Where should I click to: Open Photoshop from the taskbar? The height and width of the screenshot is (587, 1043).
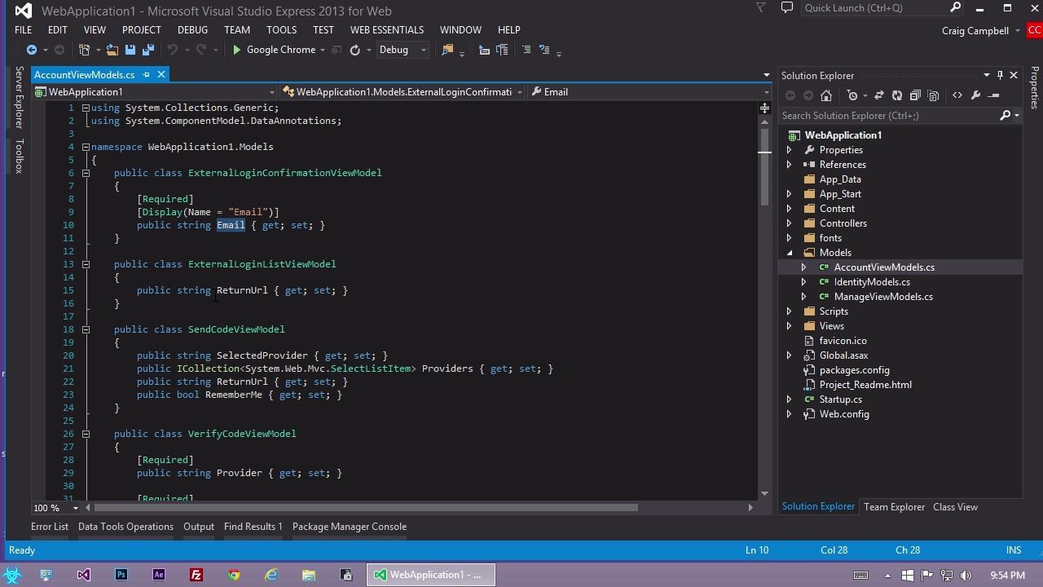pyautogui.click(x=121, y=575)
